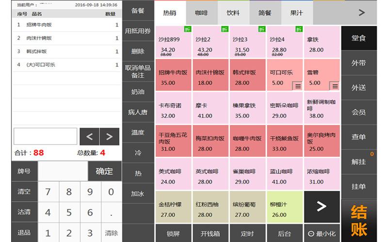Image resolution: width=388 pixels, height=242 pixels.
Task: Click keypad digit 7
Action: point(48,192)
